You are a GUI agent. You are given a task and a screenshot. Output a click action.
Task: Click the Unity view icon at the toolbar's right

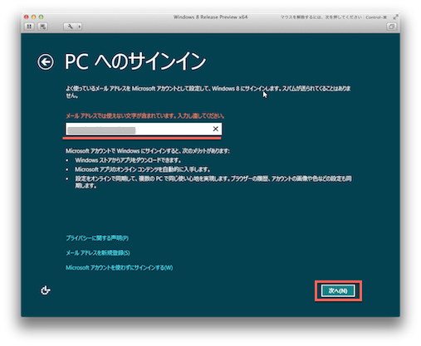[x=391, y=27]
